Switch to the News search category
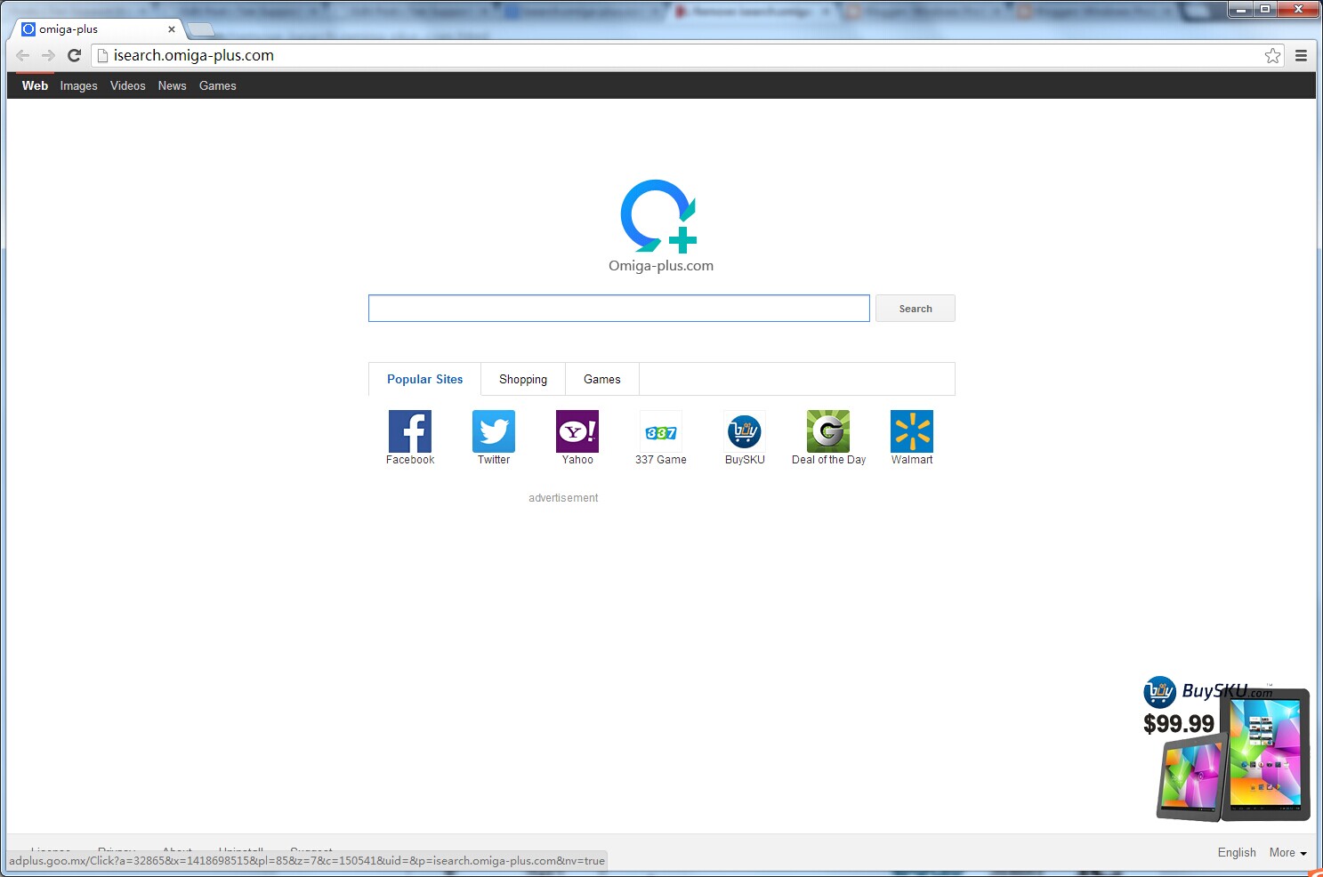 pos(172,85)
